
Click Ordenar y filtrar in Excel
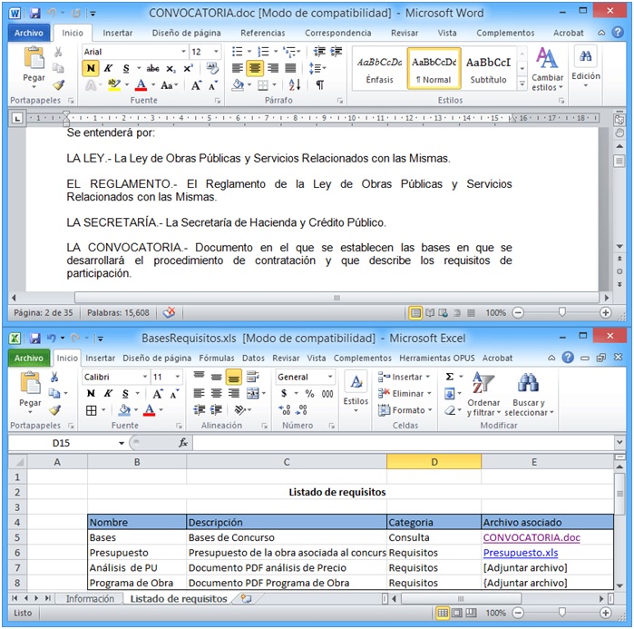483,394
